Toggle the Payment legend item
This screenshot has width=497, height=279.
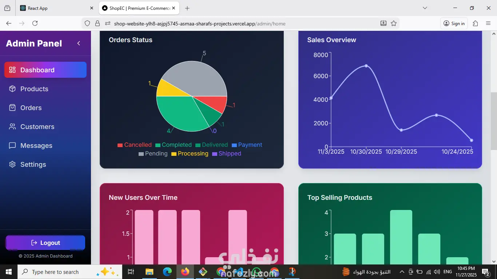(247, 145)
